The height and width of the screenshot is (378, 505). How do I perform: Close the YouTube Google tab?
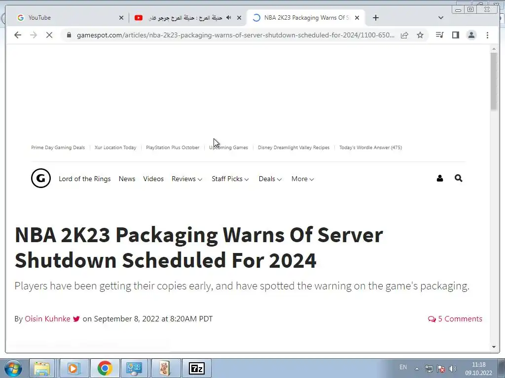point(121,18)
